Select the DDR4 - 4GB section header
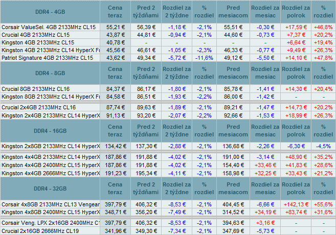 pos(50,12)
